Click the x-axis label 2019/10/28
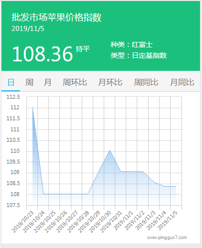Viewport: 202px width, 248px height. [x=78, y=222]
